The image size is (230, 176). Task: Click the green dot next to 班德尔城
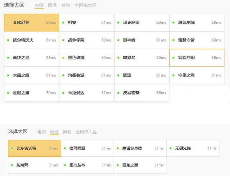(x=173, y=23)
